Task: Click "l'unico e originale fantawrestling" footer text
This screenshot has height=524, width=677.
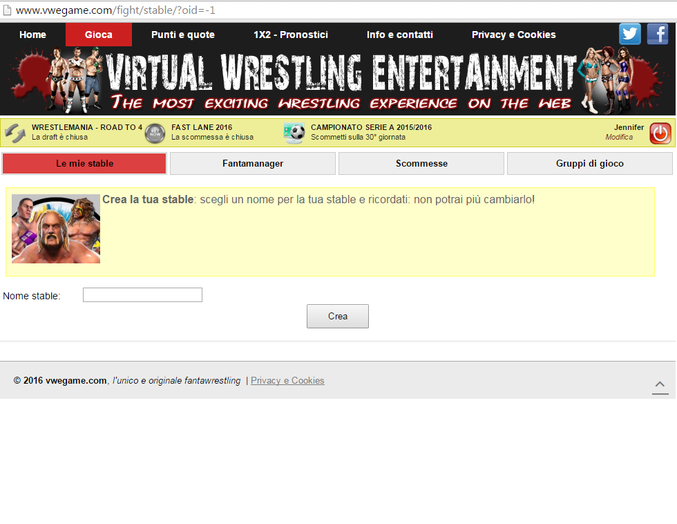Action: pos(176,381)
